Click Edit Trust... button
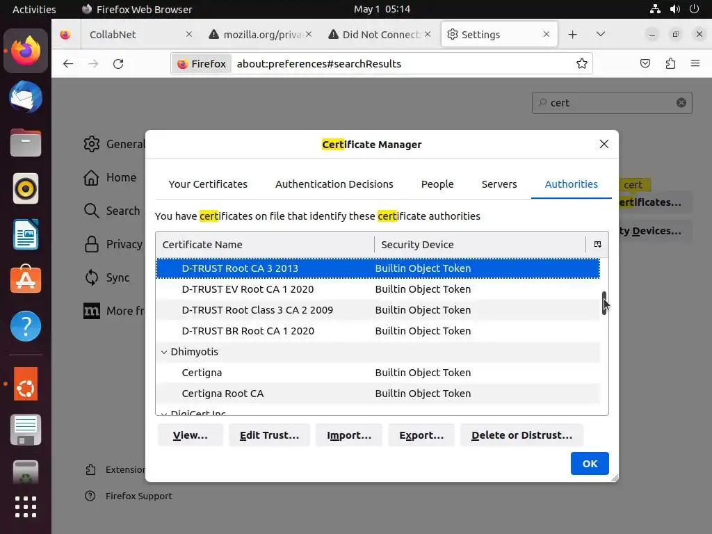Screen dimensions: 712x534 pyautogui.click(x=269, y=435)
